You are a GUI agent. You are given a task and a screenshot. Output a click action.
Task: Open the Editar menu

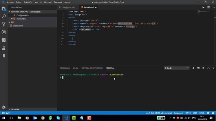(x=19, y=2)
